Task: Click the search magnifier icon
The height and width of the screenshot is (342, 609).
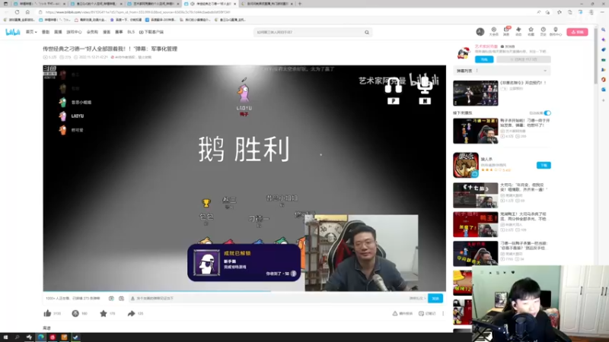Action: [x=367, y=32]
